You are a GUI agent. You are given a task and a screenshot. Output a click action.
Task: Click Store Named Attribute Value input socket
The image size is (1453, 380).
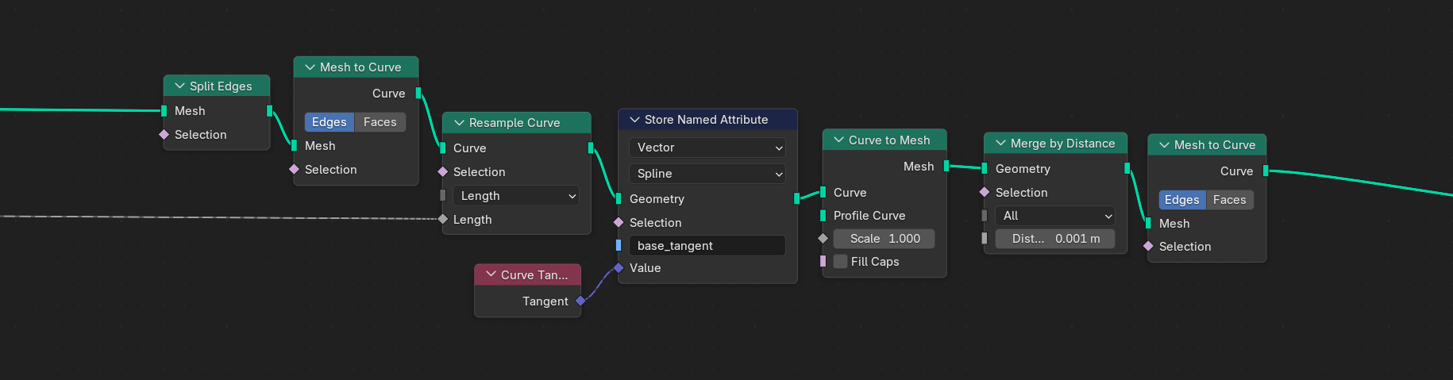click(x=619, y=268)
